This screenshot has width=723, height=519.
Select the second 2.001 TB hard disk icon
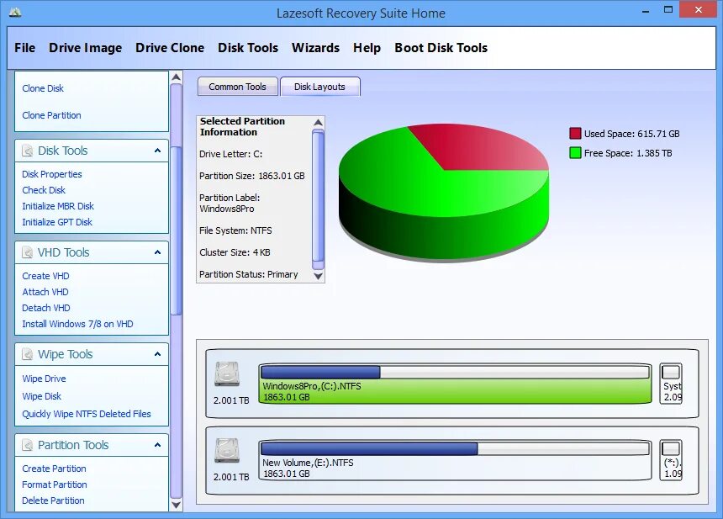[x=227, y=450]
